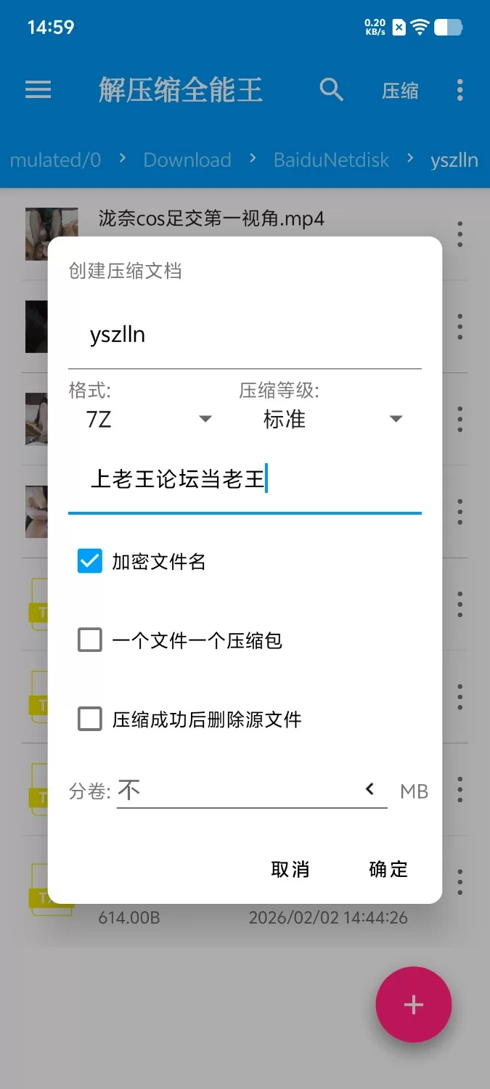Go to Download in breadcrumb path
This screenshot has height=1089, width=490.
click(x=187, y=160)
